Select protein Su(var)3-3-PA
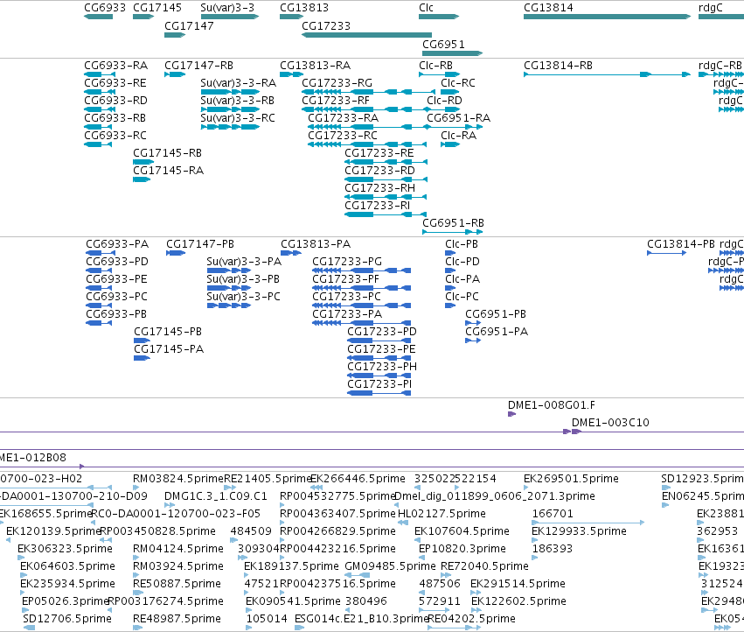Image resolution: width=744 pixels, height=632 pixels. pyautogui.click(x=244, y=262)
